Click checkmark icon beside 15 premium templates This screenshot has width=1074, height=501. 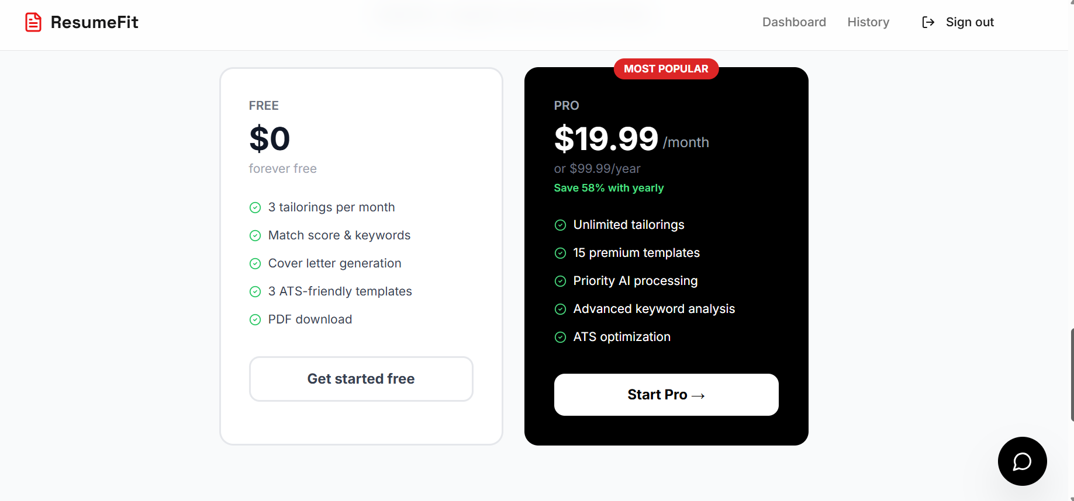560,253
